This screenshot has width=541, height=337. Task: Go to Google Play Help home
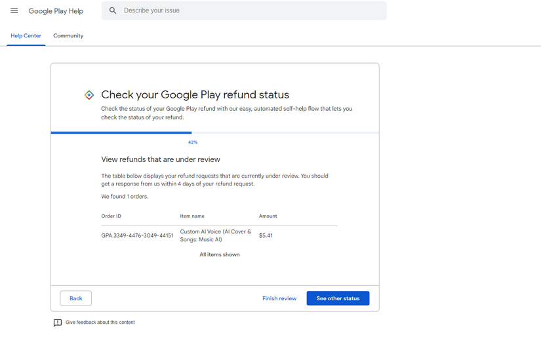pos(56,11)
